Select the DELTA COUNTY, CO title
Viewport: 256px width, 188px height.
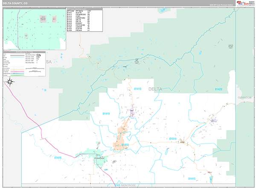click(15, 4)
